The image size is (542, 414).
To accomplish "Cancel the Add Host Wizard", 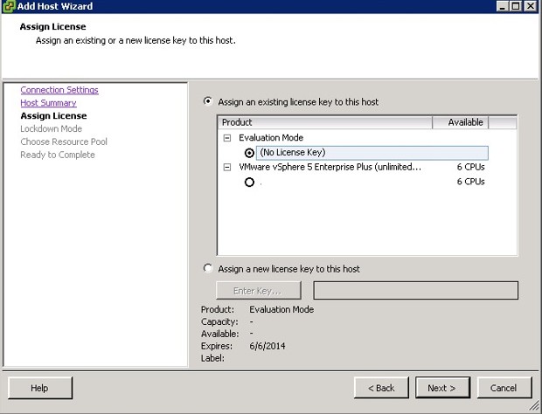I will (503, 388).
